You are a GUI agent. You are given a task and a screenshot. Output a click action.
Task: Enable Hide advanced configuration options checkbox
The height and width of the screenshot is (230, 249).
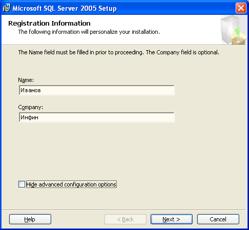pos(22,184)
